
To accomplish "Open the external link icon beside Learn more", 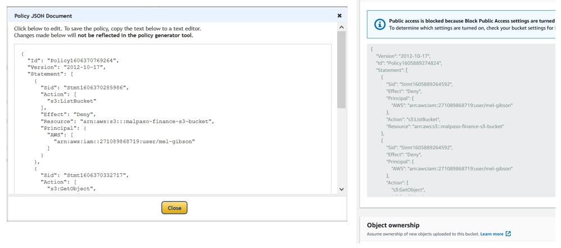I will [x=508, y=234].
